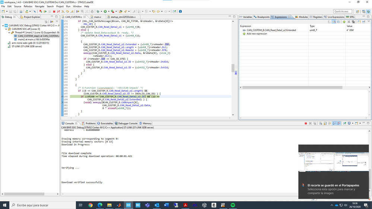
Task: Click code editor vertical scrollbar thumb
Action: click(233, 68)
